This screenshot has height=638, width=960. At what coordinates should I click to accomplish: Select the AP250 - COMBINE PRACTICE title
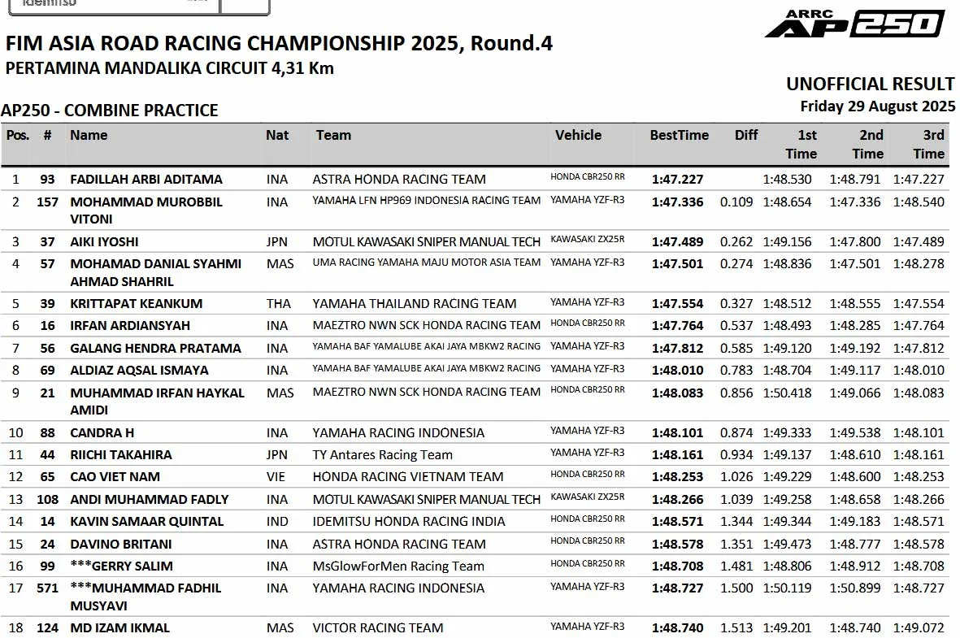click(110, 111)
